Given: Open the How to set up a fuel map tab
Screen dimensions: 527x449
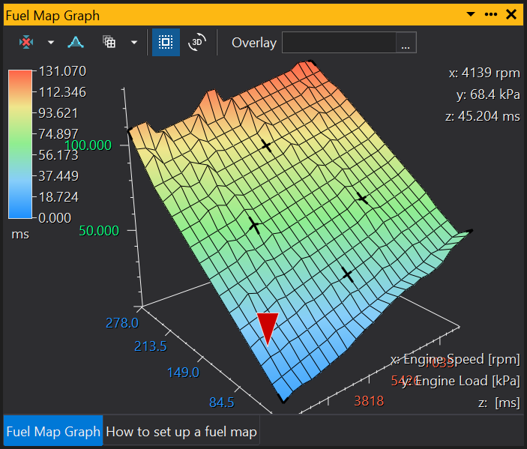Looking at the screenshot, I should [181, 432].
